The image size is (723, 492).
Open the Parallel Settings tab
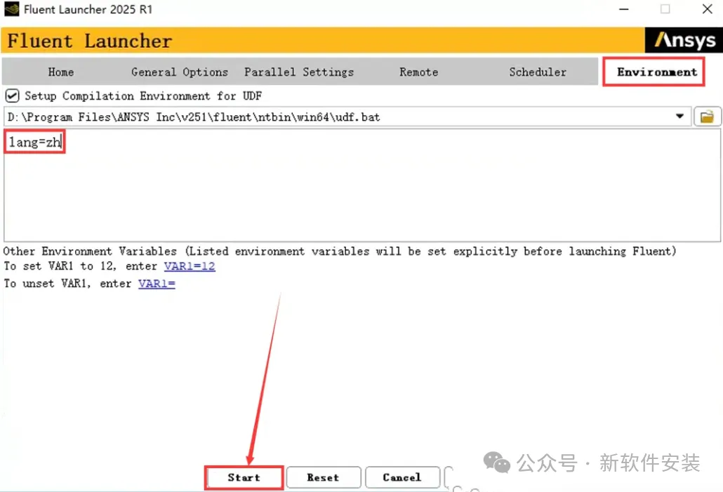click(x=299, y=72)
